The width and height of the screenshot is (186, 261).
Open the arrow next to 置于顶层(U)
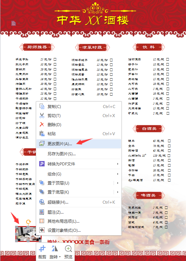click(118, 183)
